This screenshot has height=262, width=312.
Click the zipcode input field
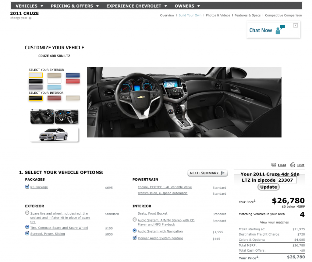287,180
